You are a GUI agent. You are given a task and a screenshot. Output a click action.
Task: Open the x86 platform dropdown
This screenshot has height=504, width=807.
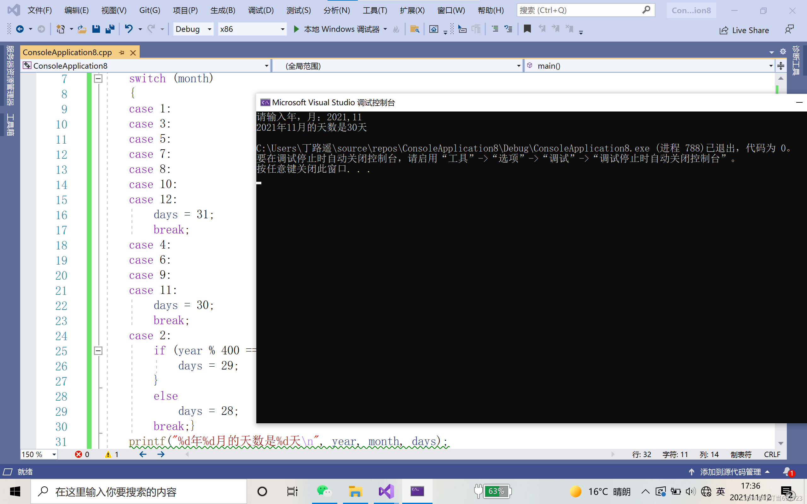tap(253, 29)
